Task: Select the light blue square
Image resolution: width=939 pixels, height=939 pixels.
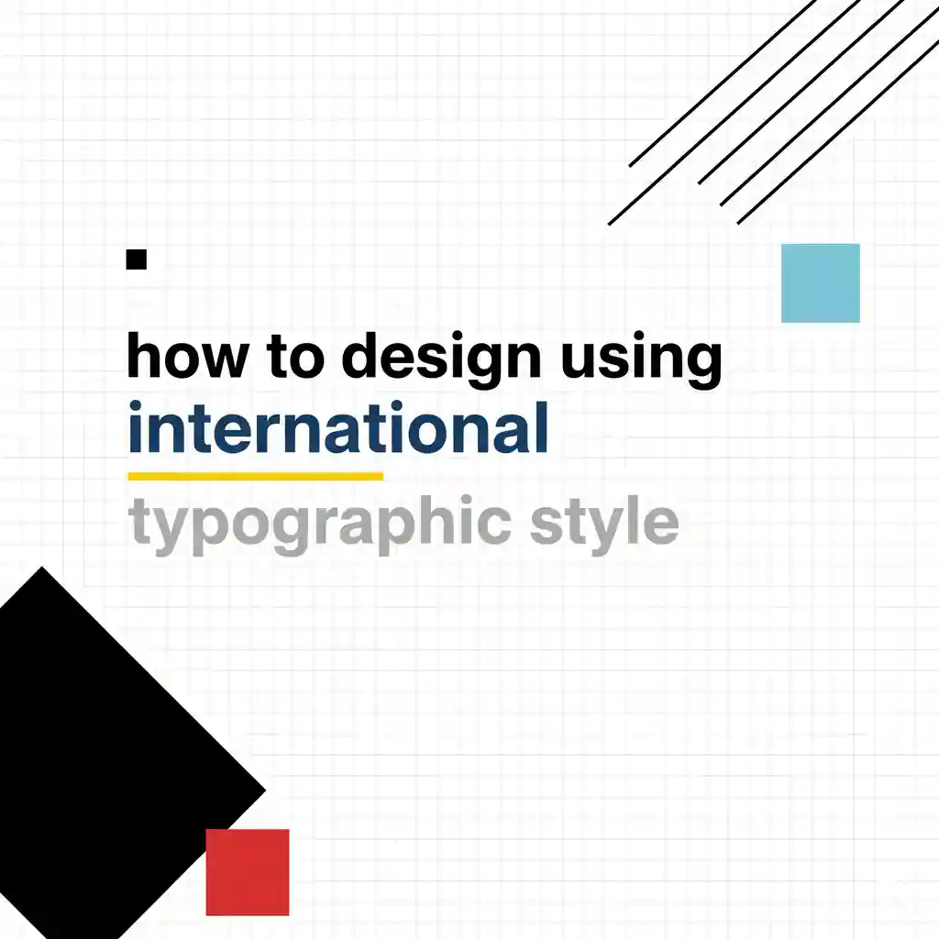Action: click(x=820, y=282)
